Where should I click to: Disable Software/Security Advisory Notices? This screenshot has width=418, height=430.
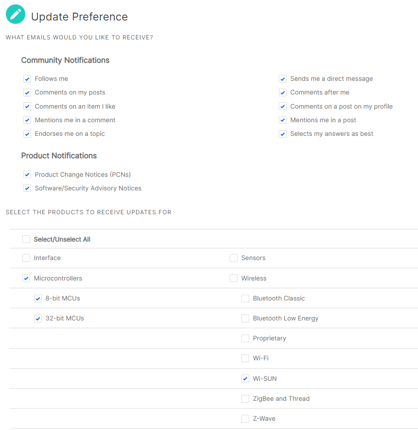(27, 188)
